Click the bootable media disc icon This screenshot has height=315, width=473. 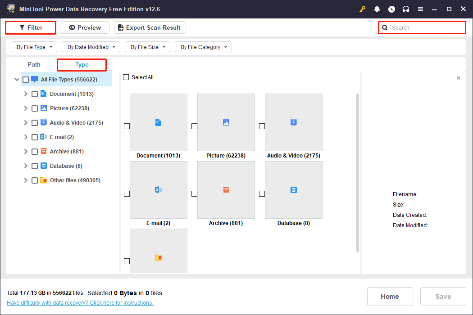391,9
